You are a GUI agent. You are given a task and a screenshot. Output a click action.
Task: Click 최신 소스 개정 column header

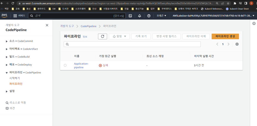point(155,56)
